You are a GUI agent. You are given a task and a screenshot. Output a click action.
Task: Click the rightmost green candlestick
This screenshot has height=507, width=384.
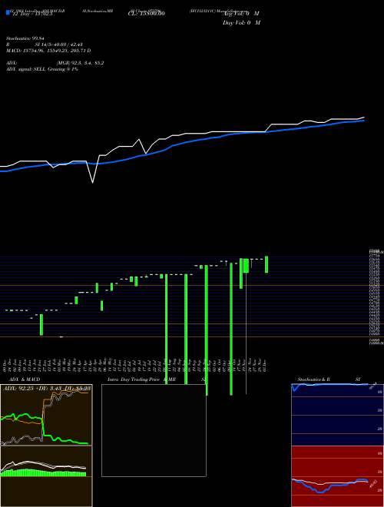[x=266, y=264]
